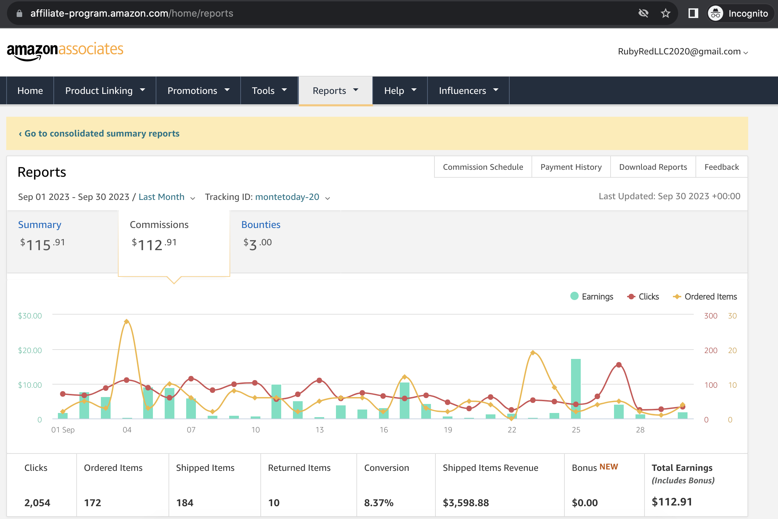The image size is (778, 519).
Task: Click the Feedback button
Action: pos(721,167)
